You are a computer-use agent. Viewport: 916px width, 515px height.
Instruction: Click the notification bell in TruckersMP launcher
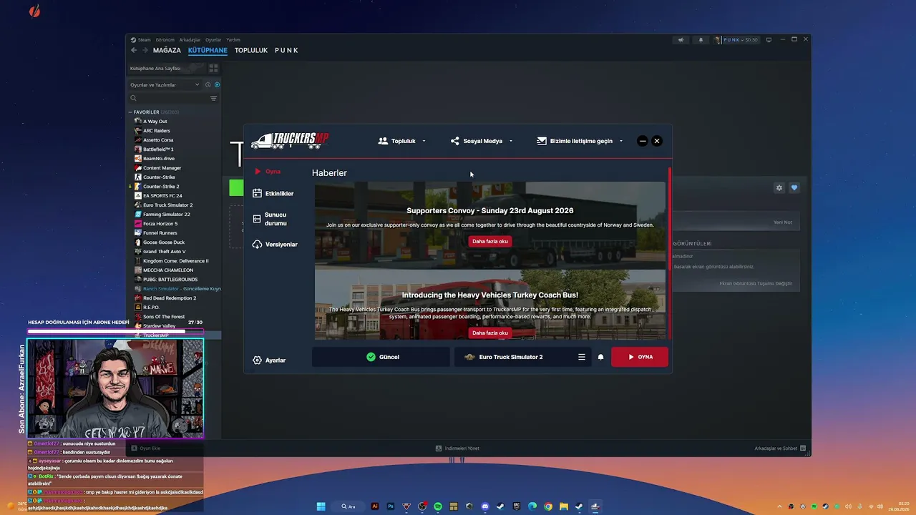[x=601, y=357]
